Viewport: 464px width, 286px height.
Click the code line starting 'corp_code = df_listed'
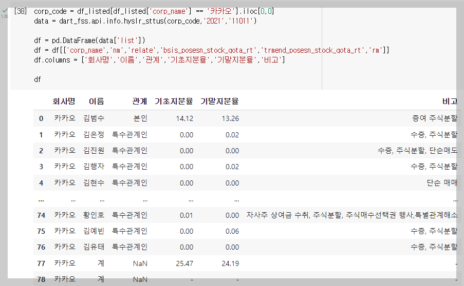154,11
